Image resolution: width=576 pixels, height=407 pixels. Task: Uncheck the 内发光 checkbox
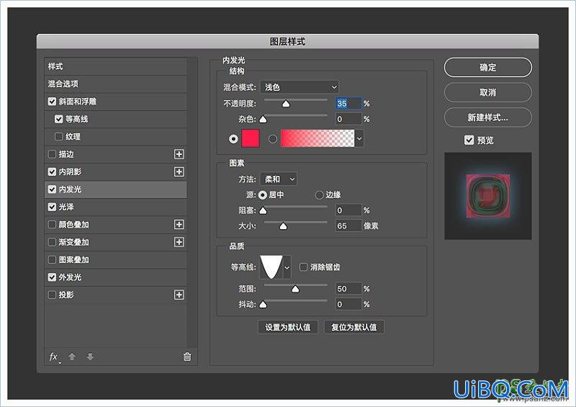coord(52,189)
